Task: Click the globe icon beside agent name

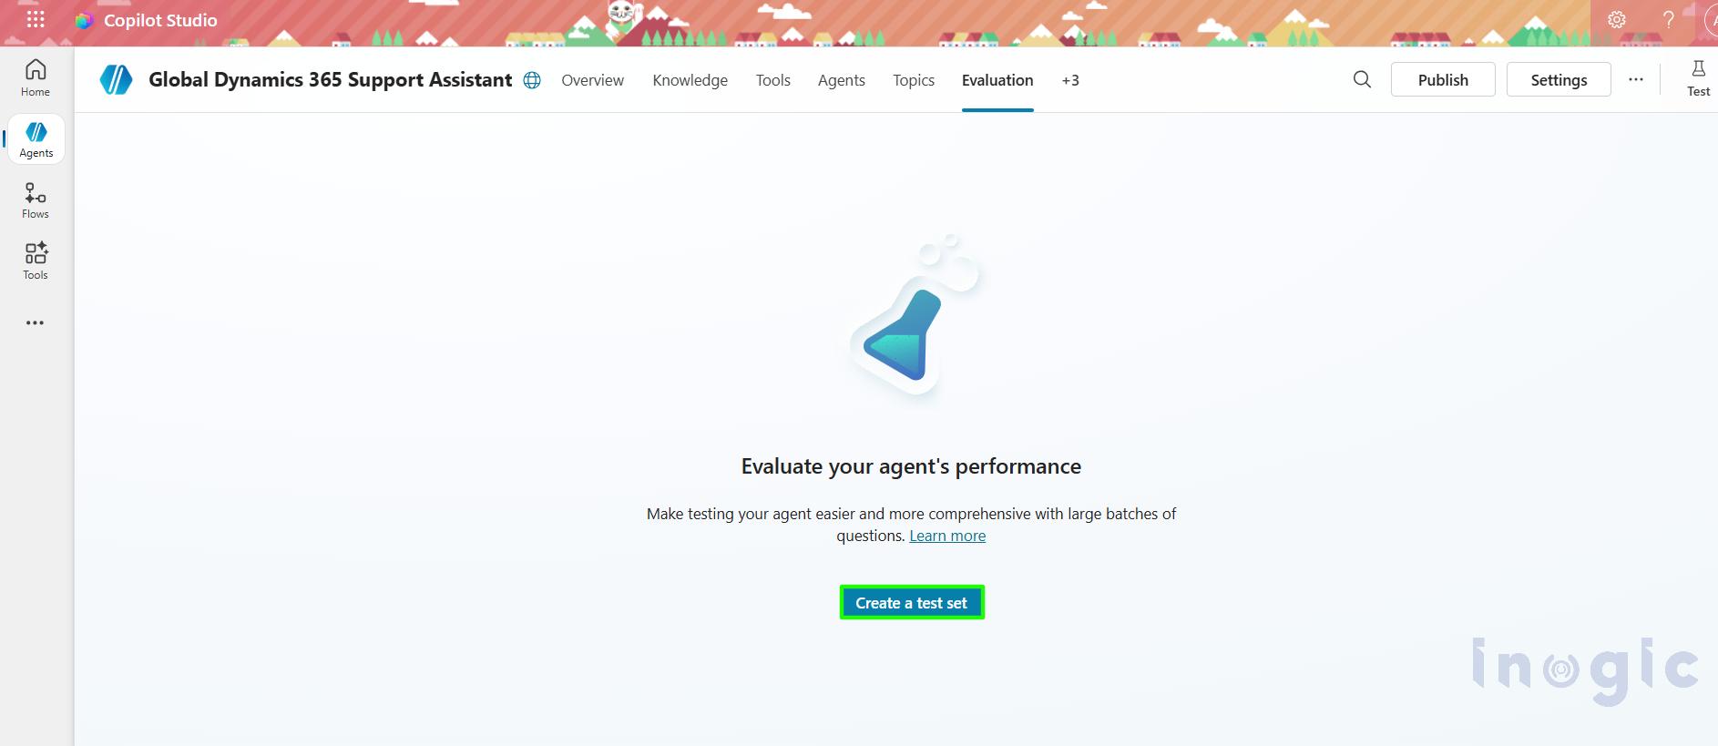Action: [532, 80]
